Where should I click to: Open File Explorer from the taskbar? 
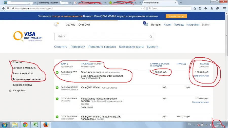click(x=15, y=125)
